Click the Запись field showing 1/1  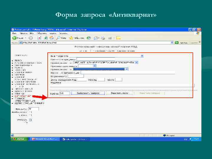pos(65,93)
